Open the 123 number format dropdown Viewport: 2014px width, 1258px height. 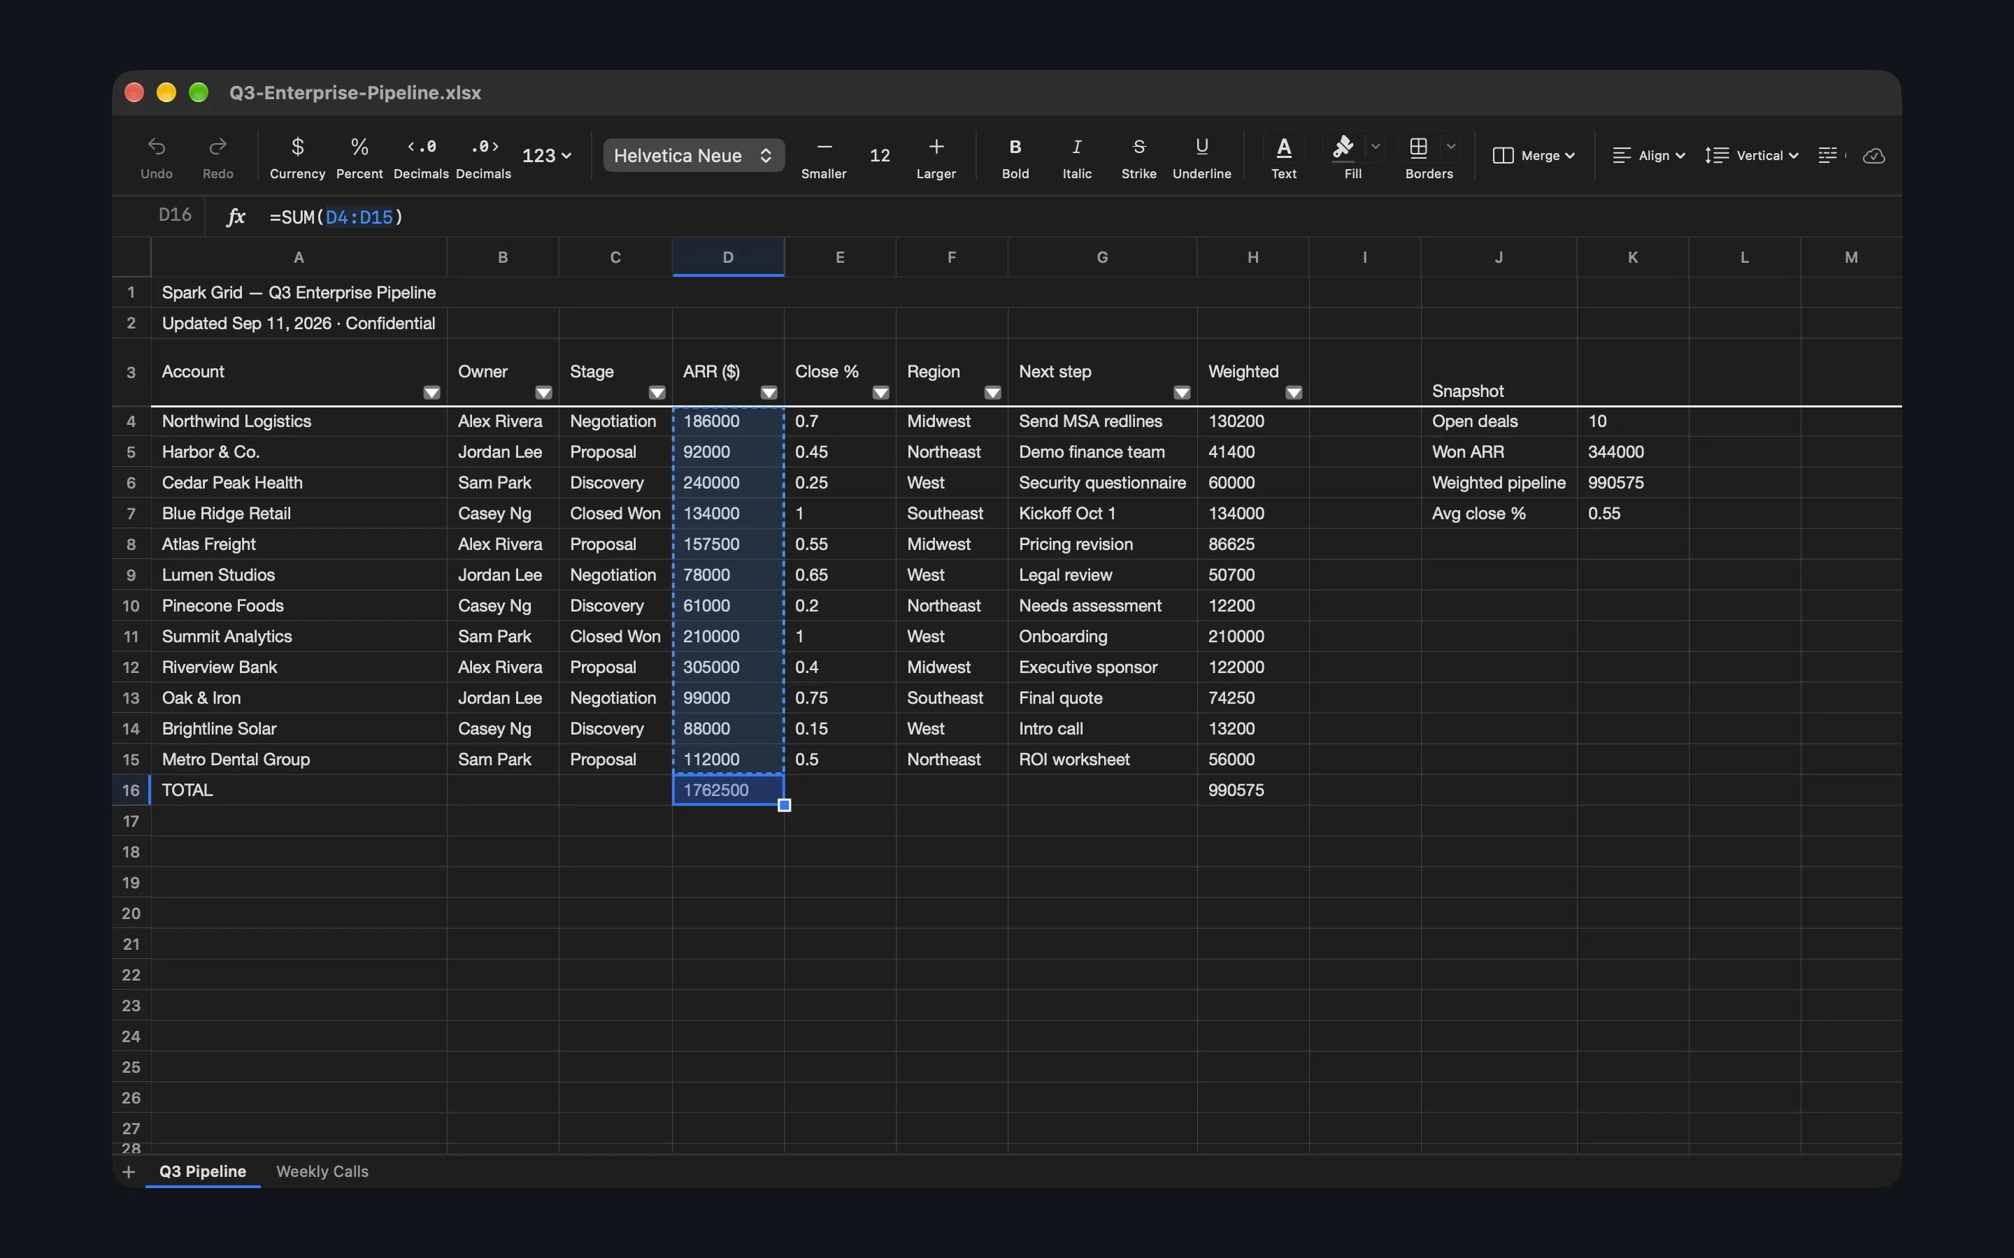547,156
